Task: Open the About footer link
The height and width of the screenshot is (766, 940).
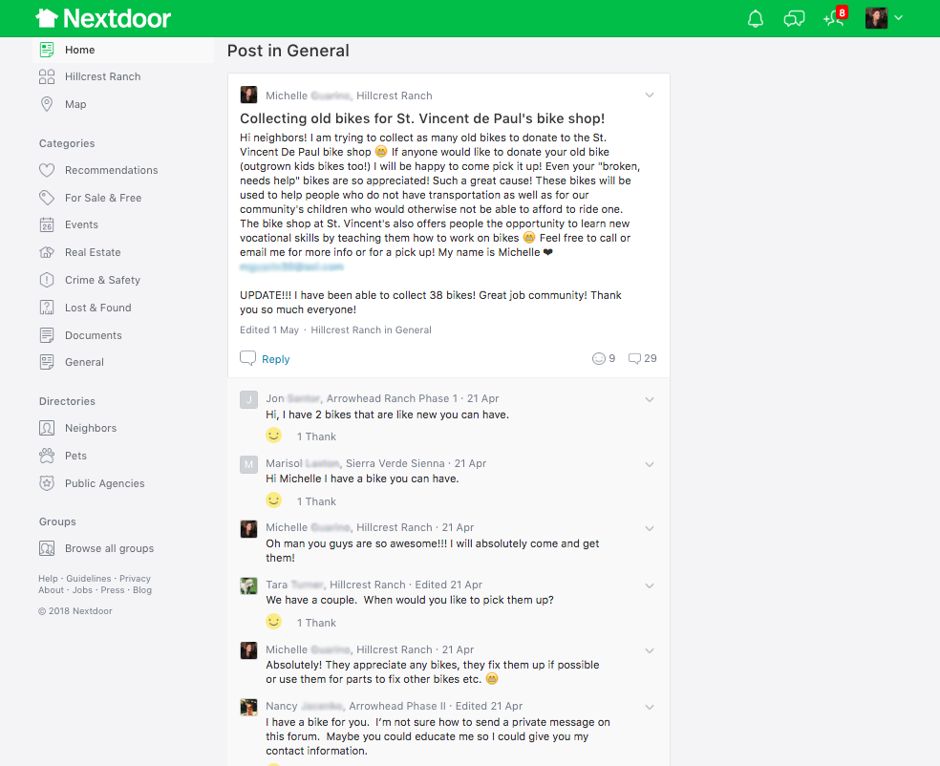Action: pos(51,590)
